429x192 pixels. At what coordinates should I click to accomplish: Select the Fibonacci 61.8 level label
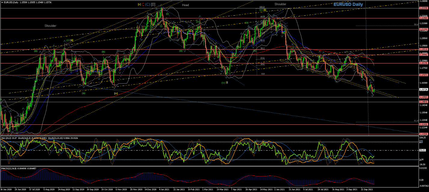(x=416, y=121)
